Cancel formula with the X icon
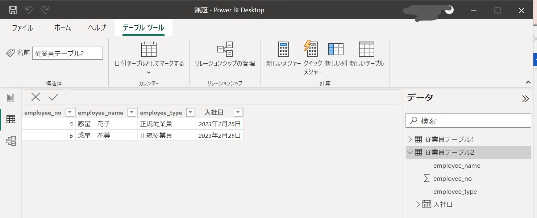537x218 pixels. tap(36, 97)
